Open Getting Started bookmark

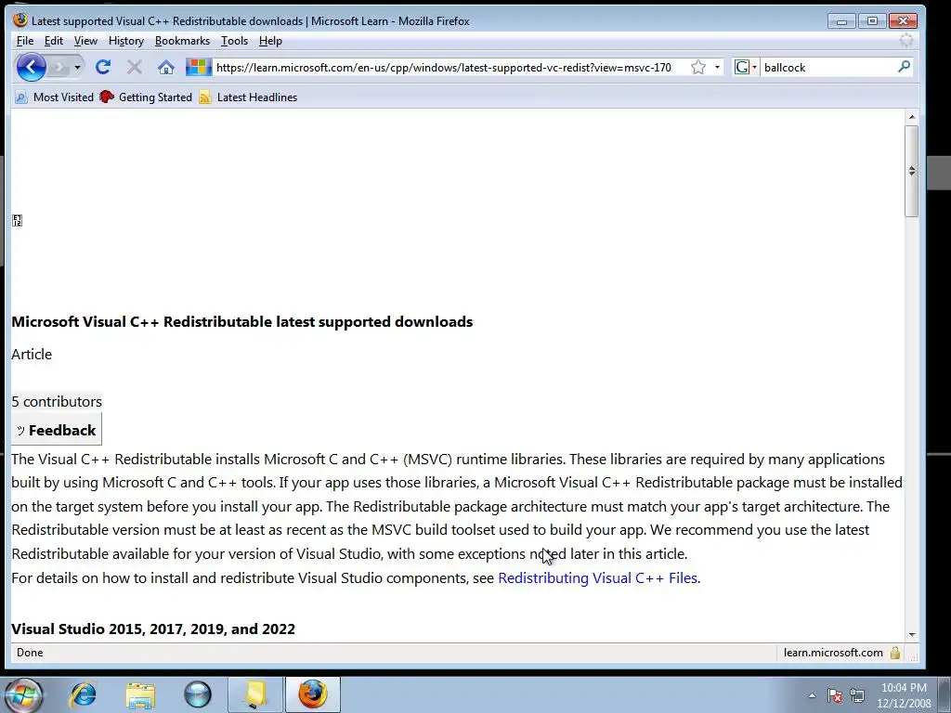tap(146, 97)
